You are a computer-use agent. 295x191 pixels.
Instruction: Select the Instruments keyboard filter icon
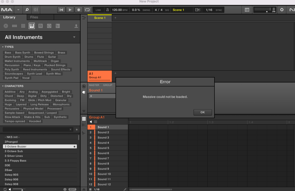click(32, 26)
